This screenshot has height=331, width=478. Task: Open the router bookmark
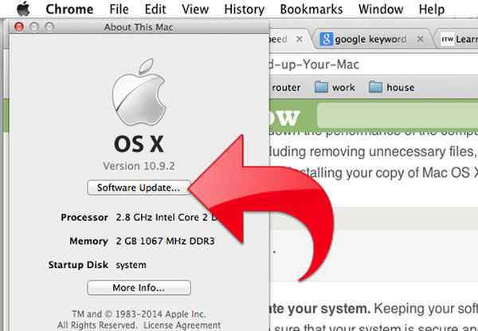286,88
